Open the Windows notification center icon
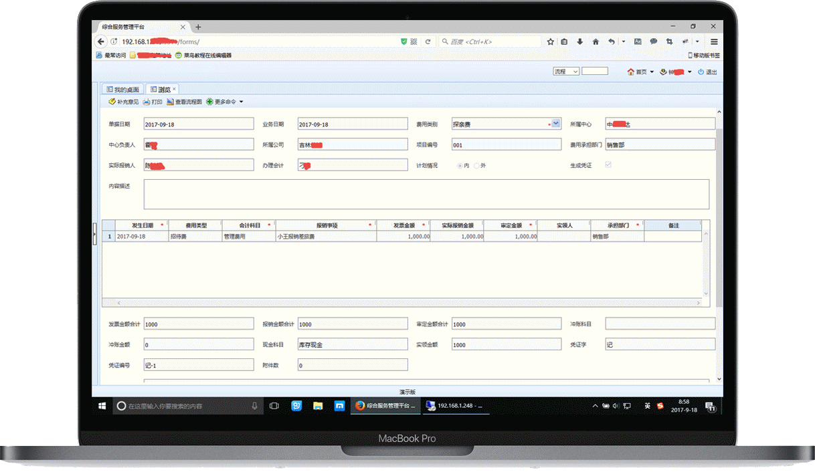The image size is (815, 472). pyautogui.click(x=711, y=406)
